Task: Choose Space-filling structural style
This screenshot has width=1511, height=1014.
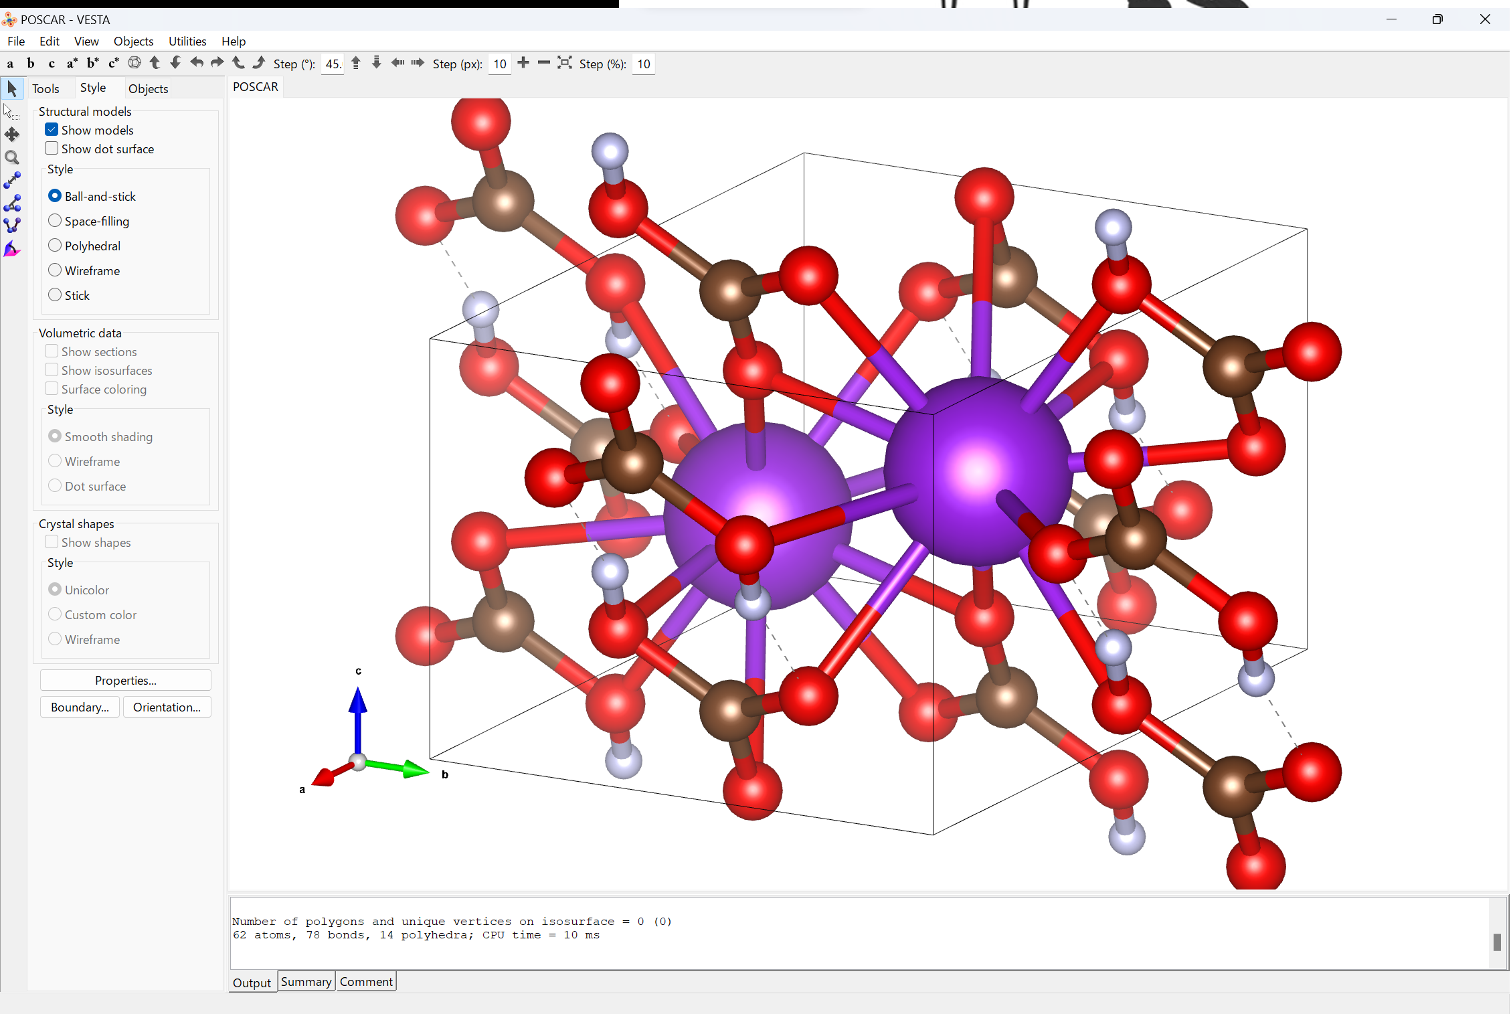Action: coord(55,221)
